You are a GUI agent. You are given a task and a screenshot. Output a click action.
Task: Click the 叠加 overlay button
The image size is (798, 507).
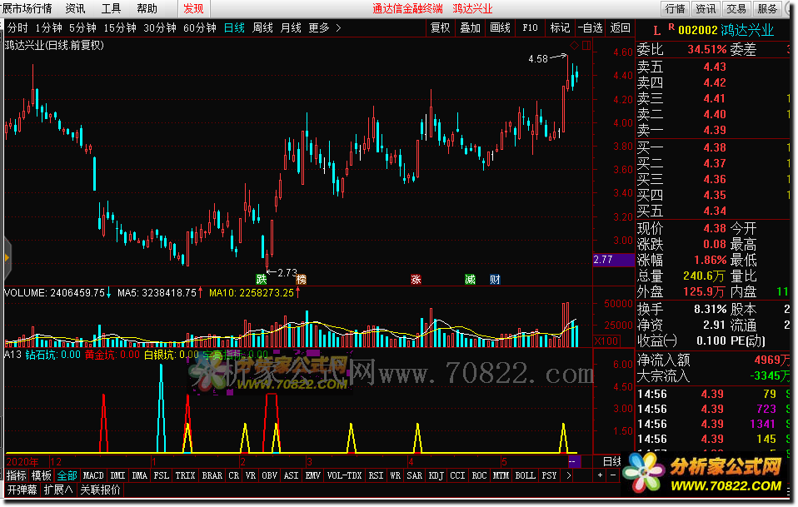pos(471,28)
